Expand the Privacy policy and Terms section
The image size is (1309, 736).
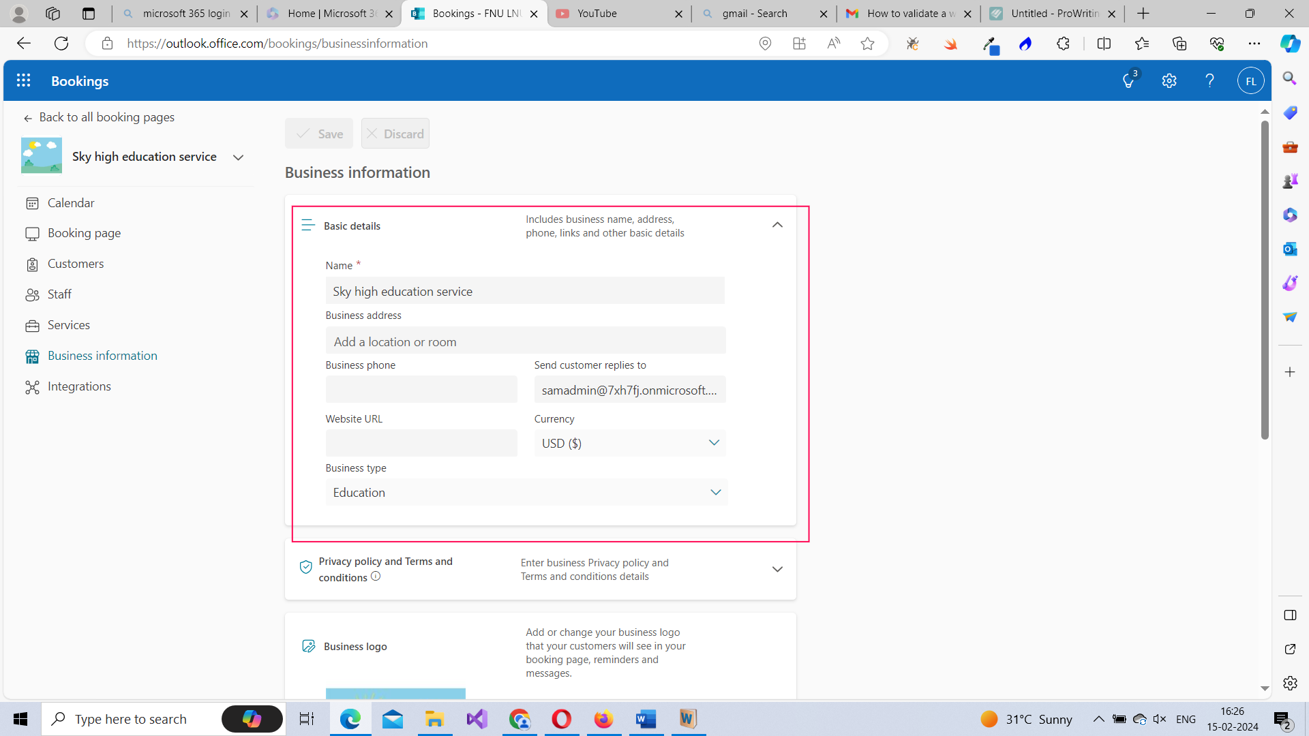coord(777,569)
